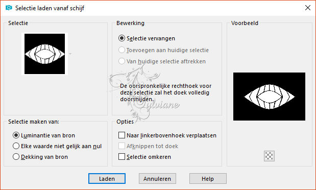Screen dimensions: 316x190
Task: Click the Voorbeeld preview image
Action: 269,97
